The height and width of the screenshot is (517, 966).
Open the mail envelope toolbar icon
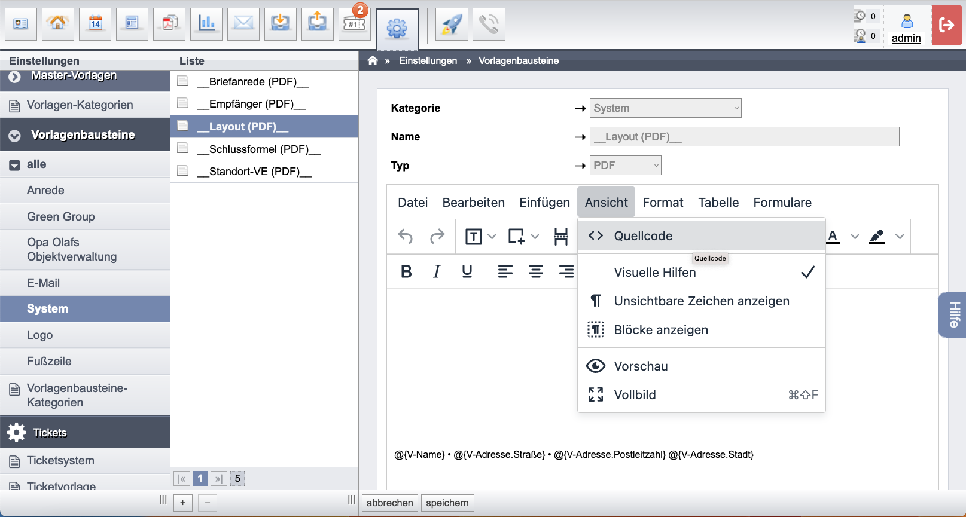(243, 24)
